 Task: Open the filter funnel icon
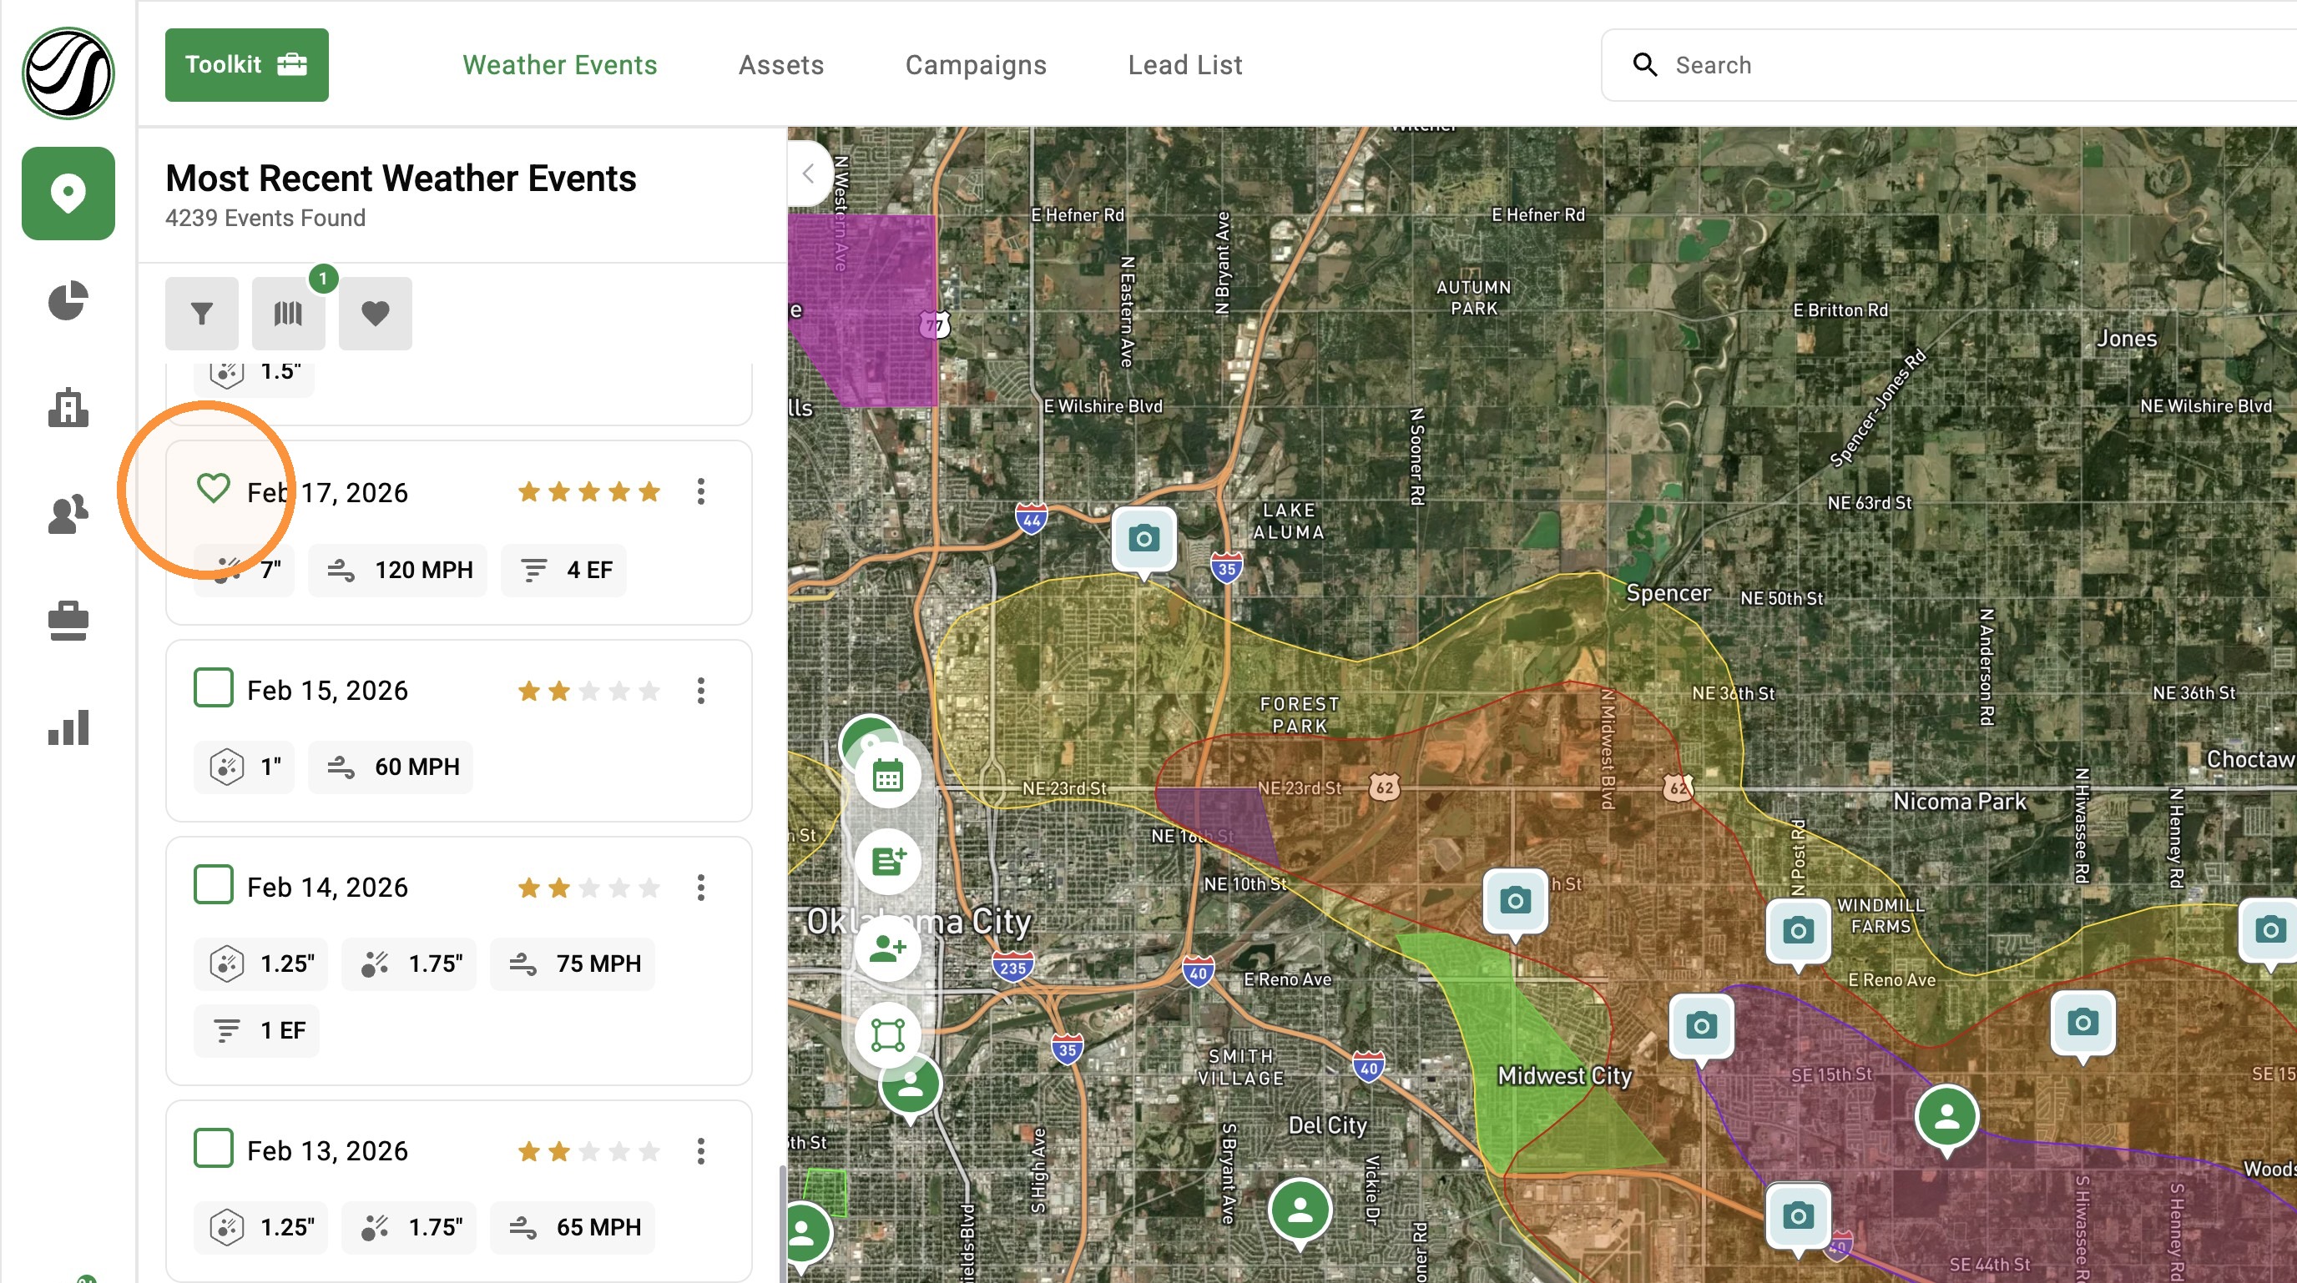pos(201,313)
